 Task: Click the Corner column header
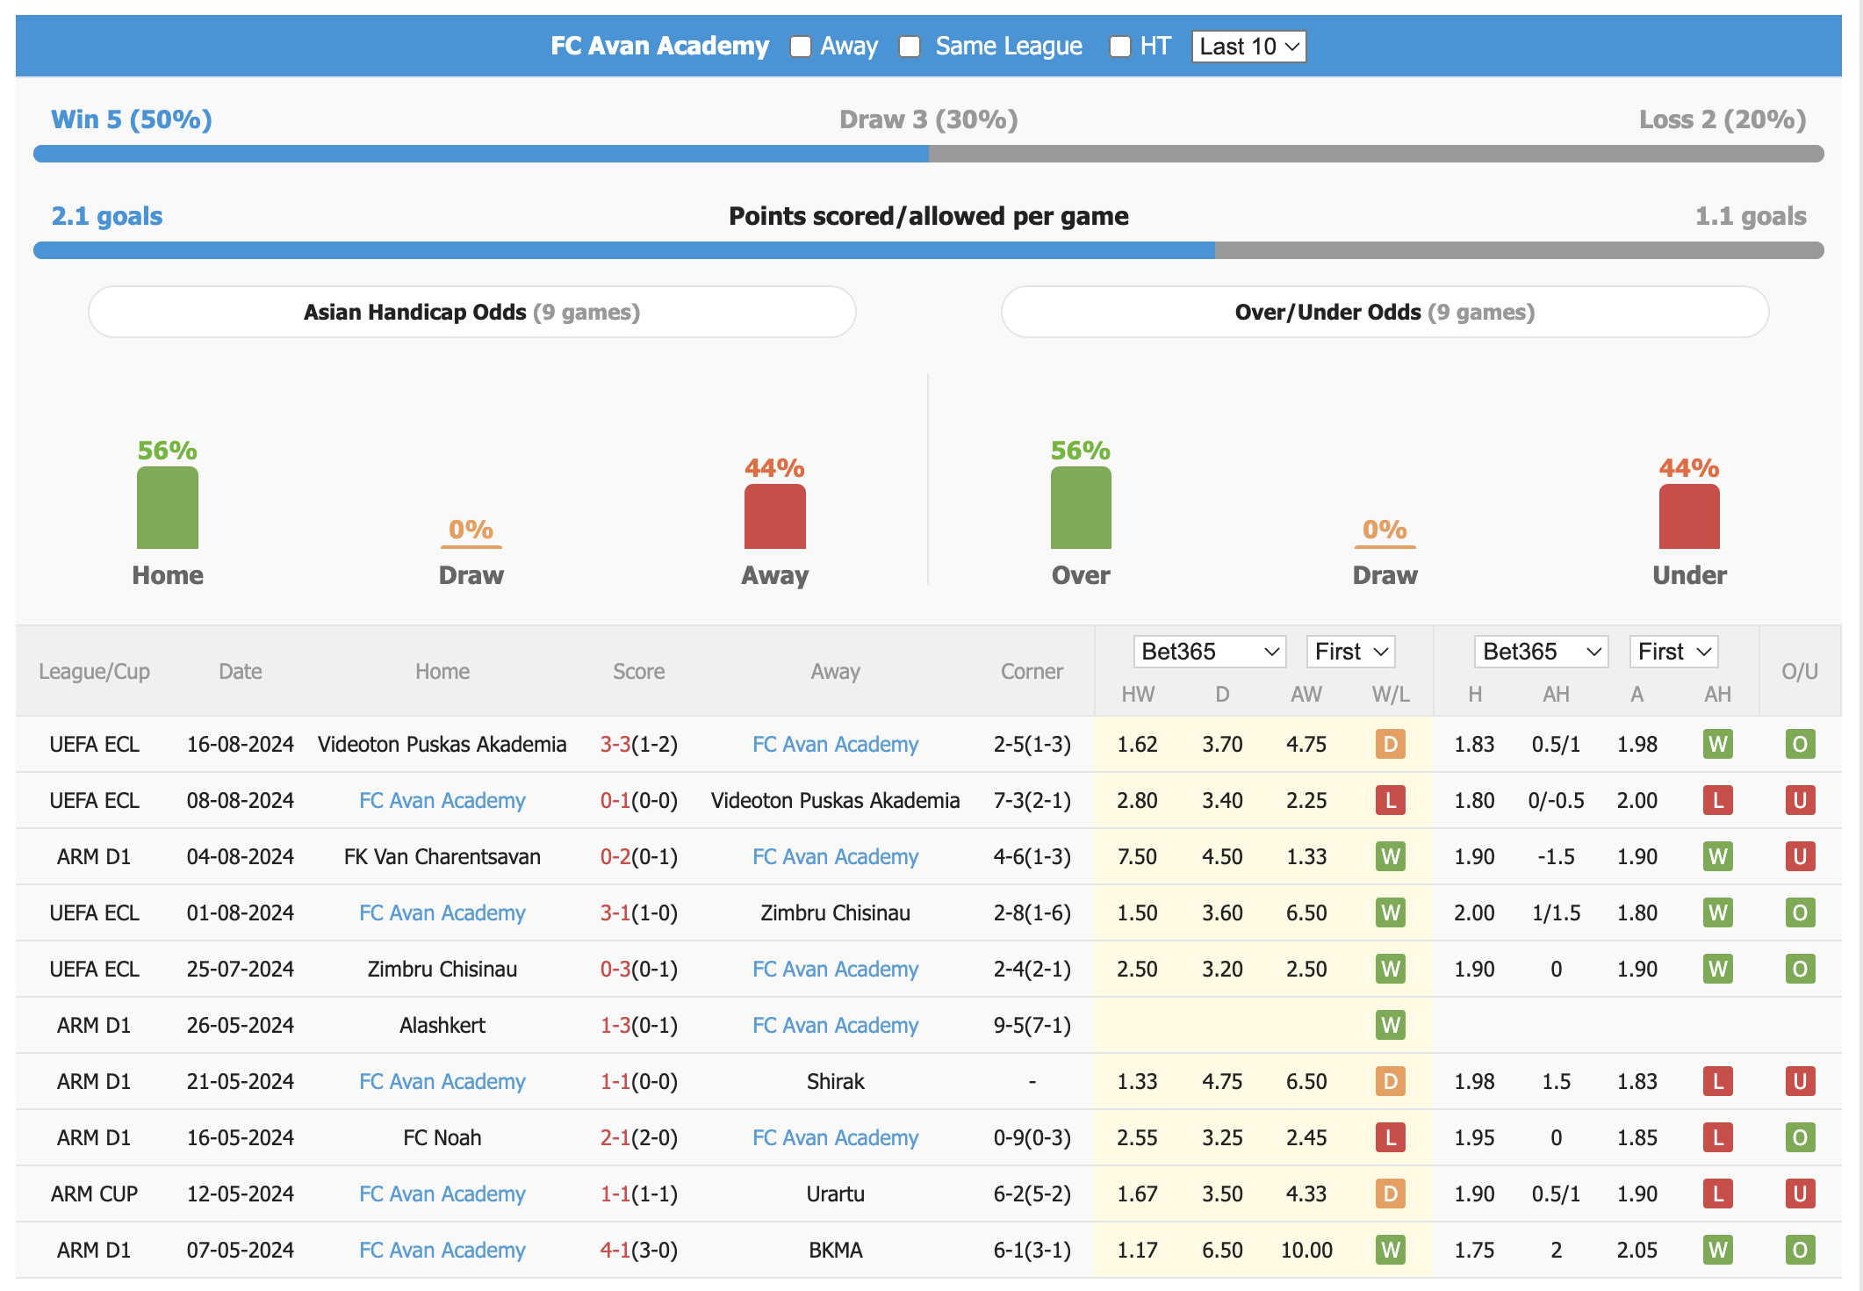(x=1032, y=672)
